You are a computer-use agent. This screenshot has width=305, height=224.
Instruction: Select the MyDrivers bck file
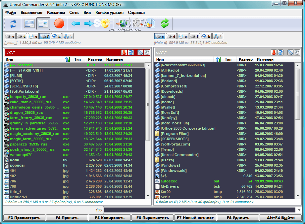click(x=225, y=186)
